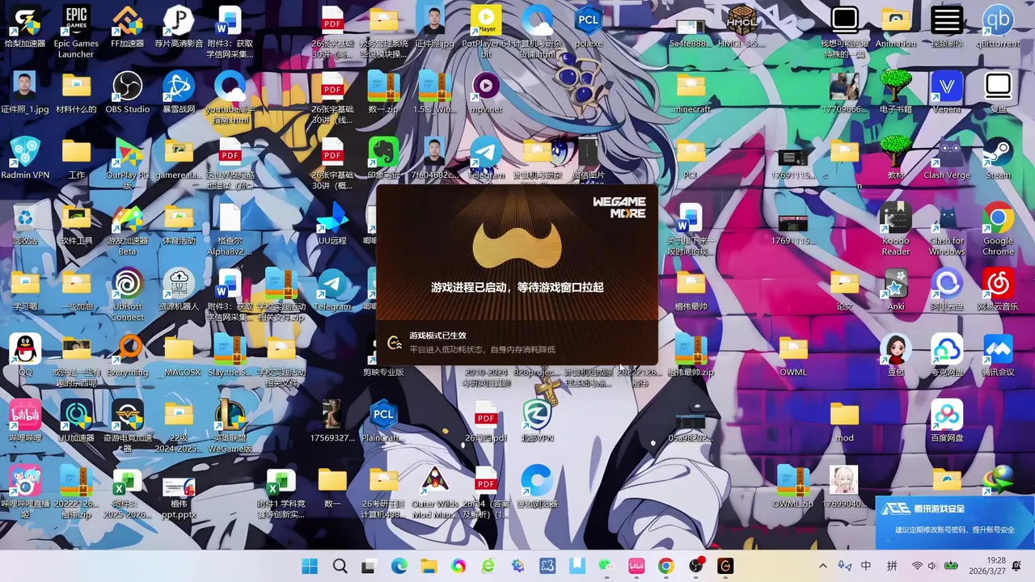Image resolution: width=1035 pixels, height=582 pixels.
Task: Open PotPlayer 64 bit shortcut
Action: (x=486, y=32)
